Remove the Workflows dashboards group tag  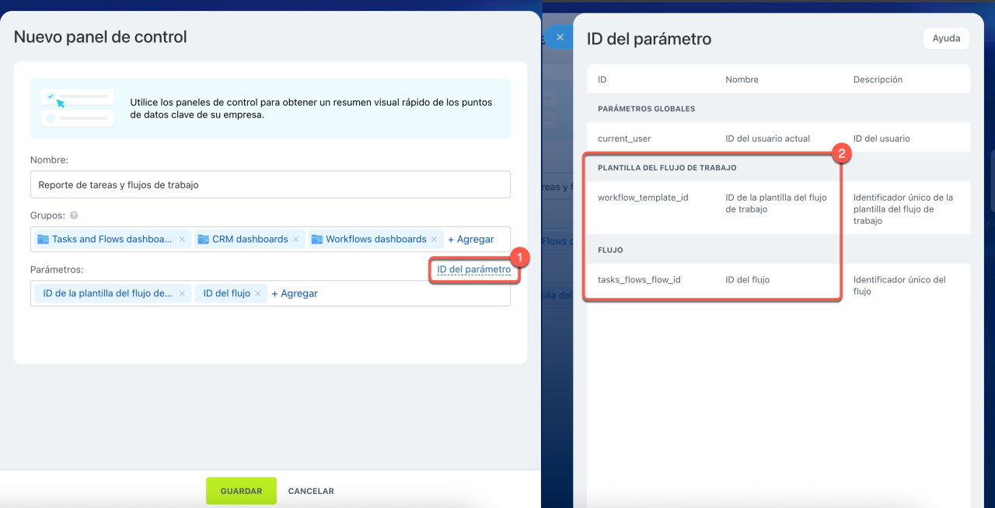click(435, 240)
